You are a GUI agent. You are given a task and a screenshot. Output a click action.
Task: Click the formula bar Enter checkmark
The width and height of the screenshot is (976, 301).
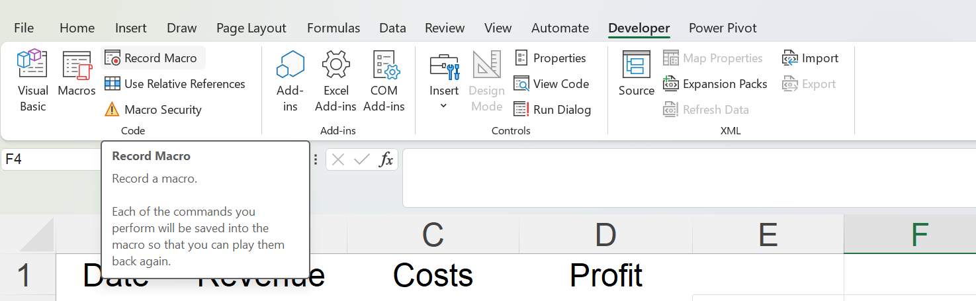point(361,159)
